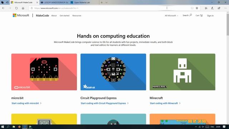This screenshot has height=129, width=229.
Task: Click the Hands on computing education title
Action: click(113, 36)
